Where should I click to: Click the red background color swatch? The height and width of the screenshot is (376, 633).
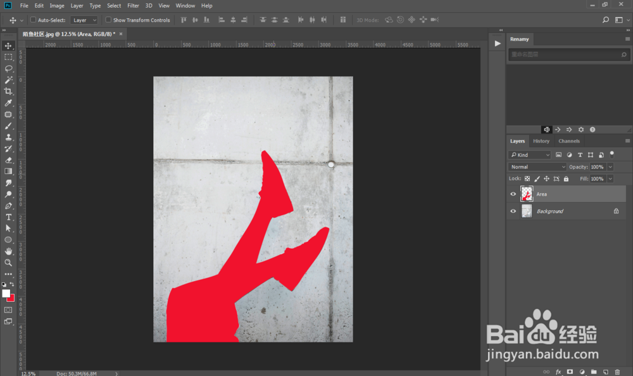click(x=12, y=299)
